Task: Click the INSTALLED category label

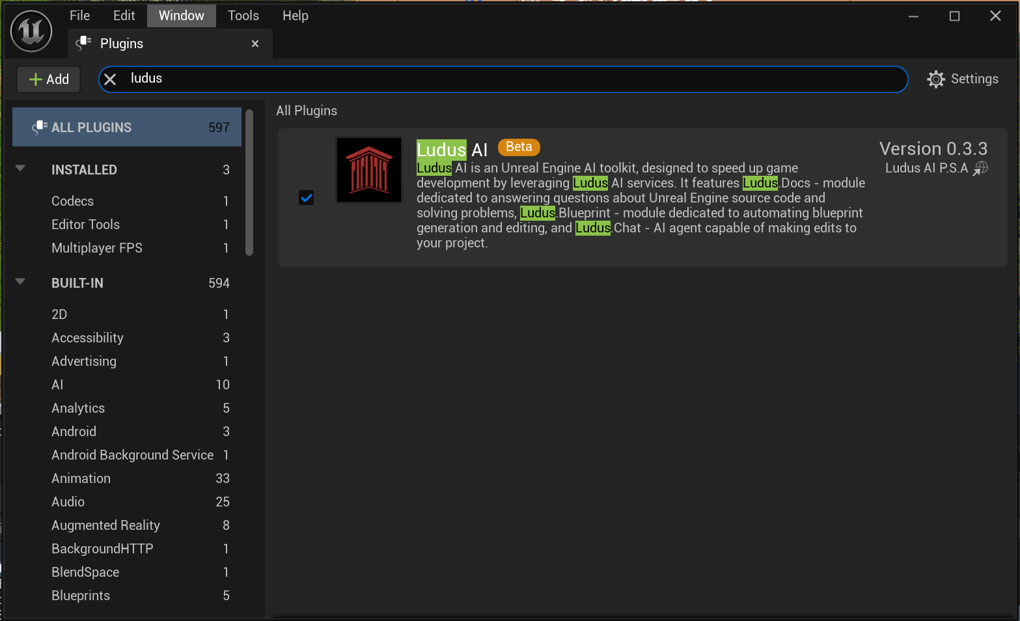Action: (x=84, y=170)
